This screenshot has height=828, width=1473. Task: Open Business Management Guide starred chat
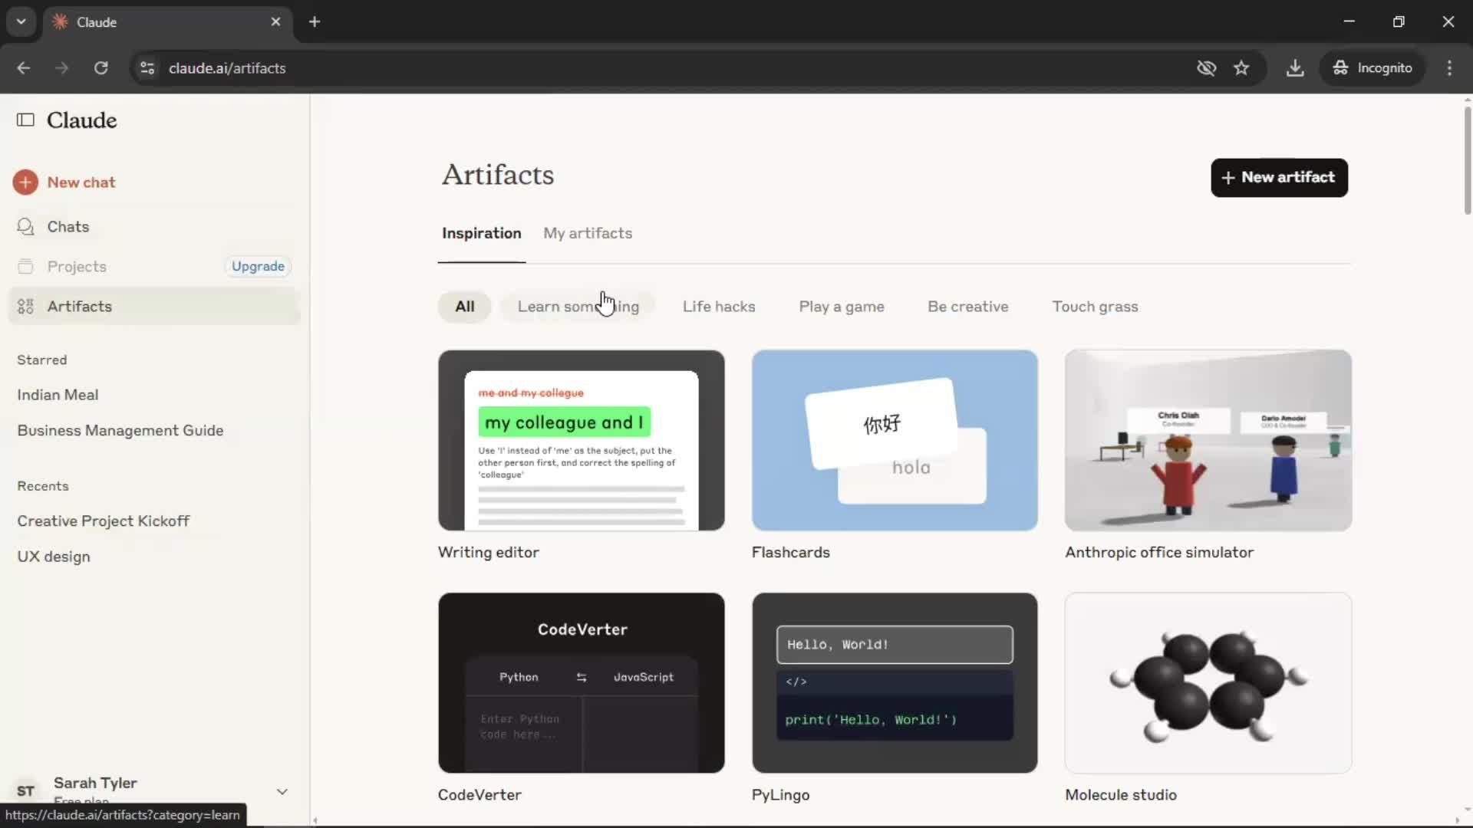click(120, 431)
